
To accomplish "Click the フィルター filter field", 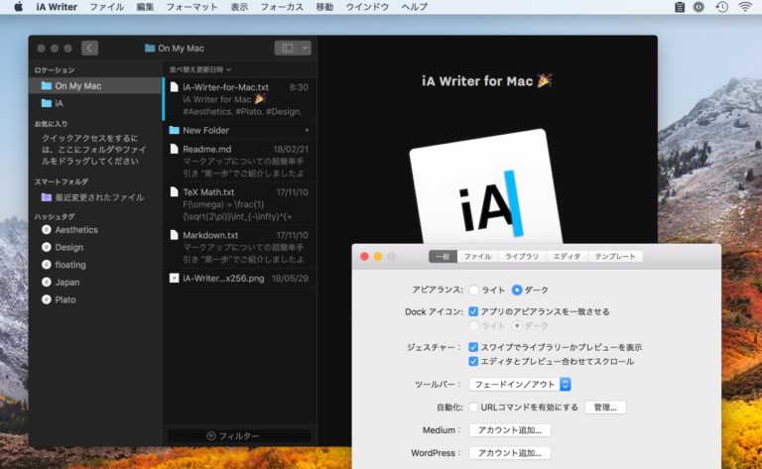I will pos(239,436).
